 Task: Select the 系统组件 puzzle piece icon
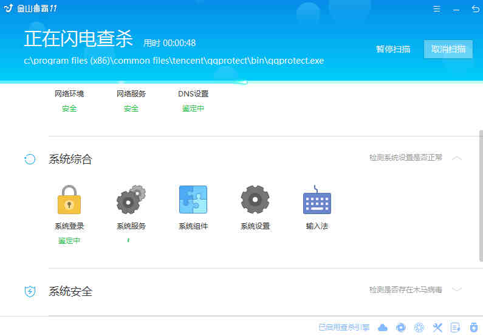(193, 200)
